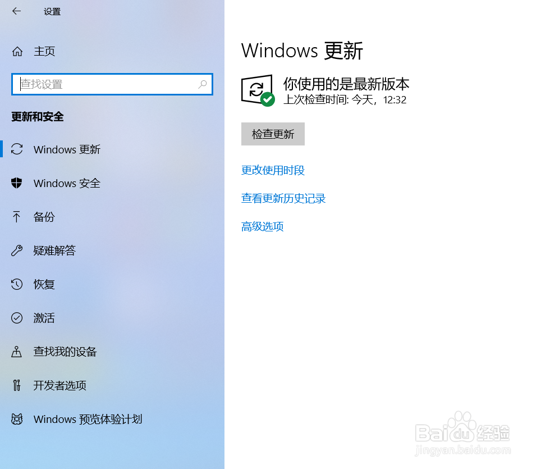Open the home icon next to 主页
This screenshot has height=469, width=541.
17,52
